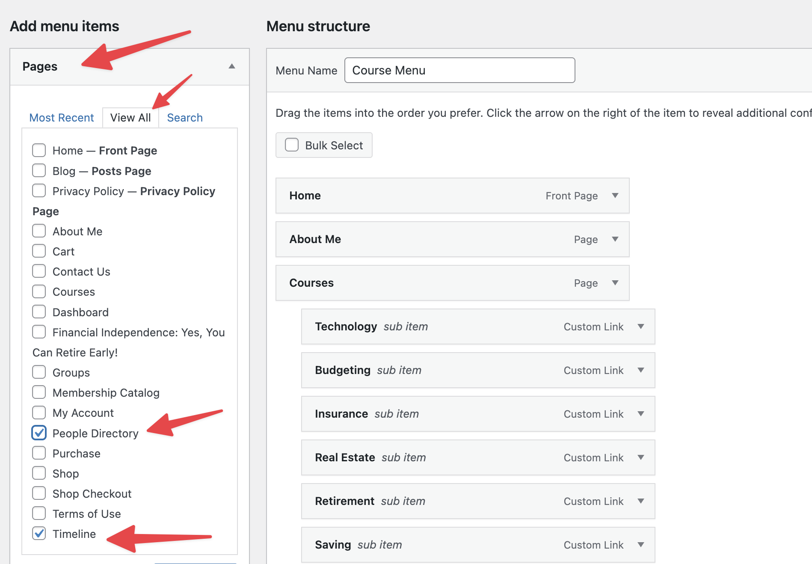This screenshot has width=812, height=564.
Task: Switch to the Most Recent tab
Action: click(62, 118)
